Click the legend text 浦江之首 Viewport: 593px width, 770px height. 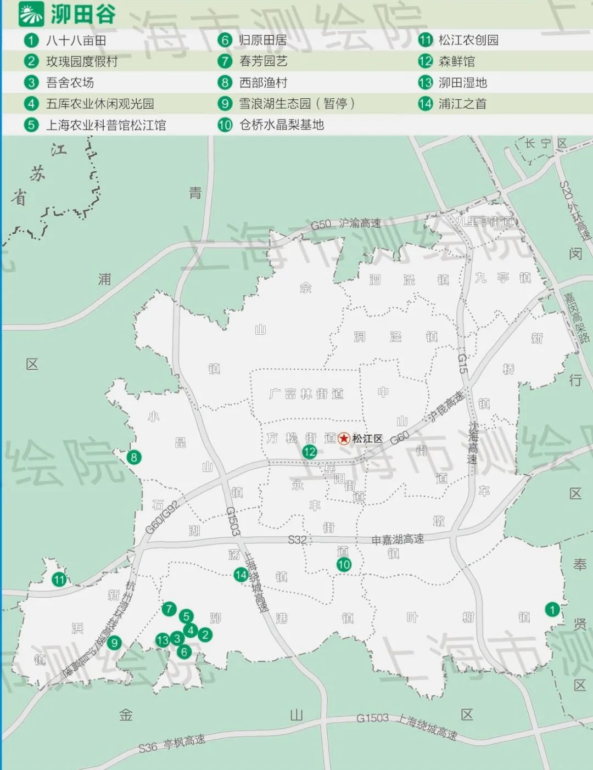pyautogui.click(x=463, y=104)
